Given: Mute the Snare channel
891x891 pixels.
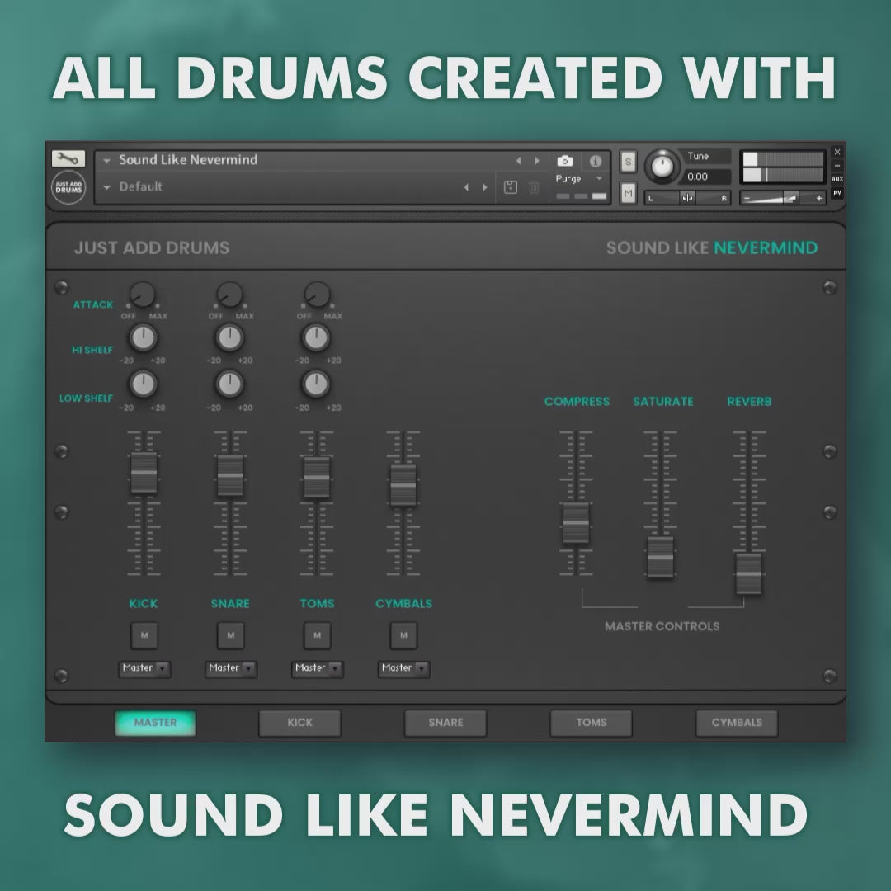Looking at the screenshot, I should pyautogui.click(x=230, y=635).
